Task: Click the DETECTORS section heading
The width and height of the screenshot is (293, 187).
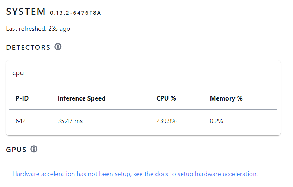Action: (x=28, y=47)
